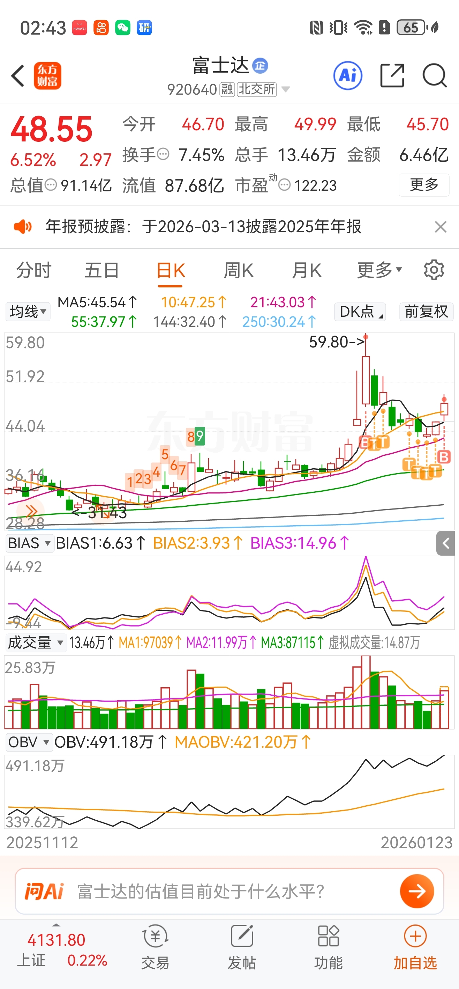Add stock via 加自选 icon
The height and width of the screenshot is (989, 459).
point(415,947)
